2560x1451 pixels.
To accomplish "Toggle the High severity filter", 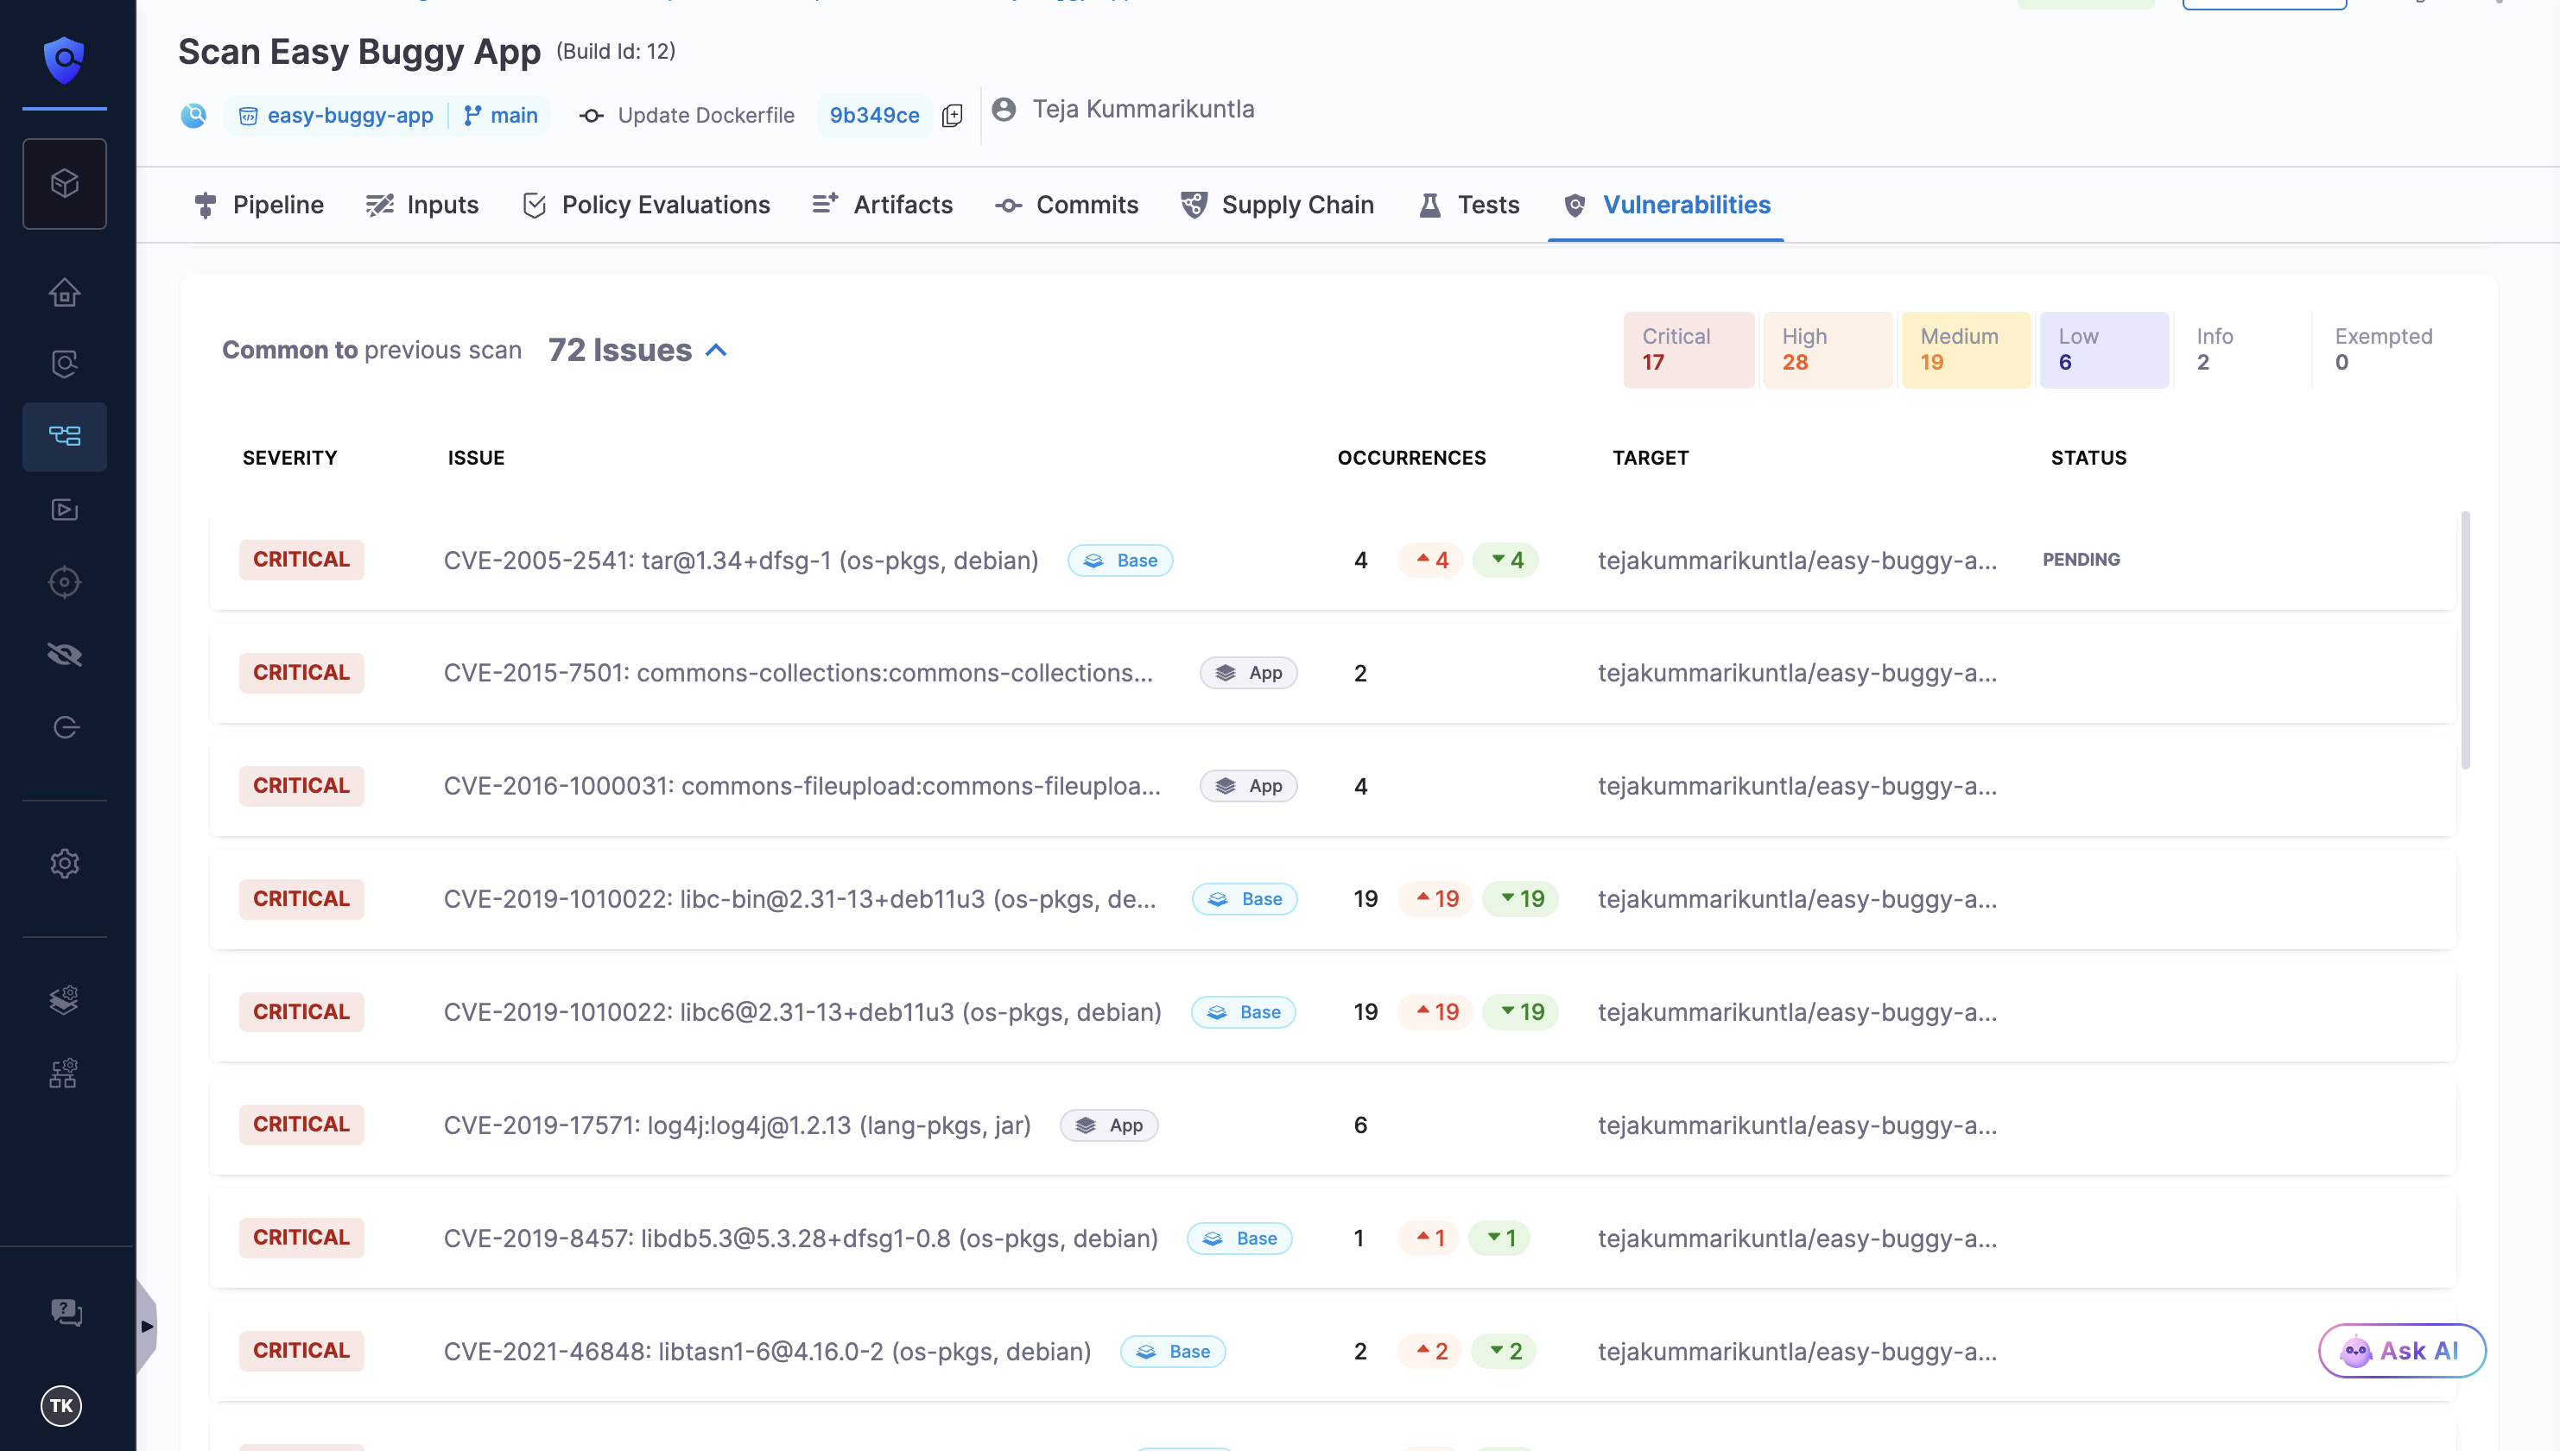I will [1827, 350].
